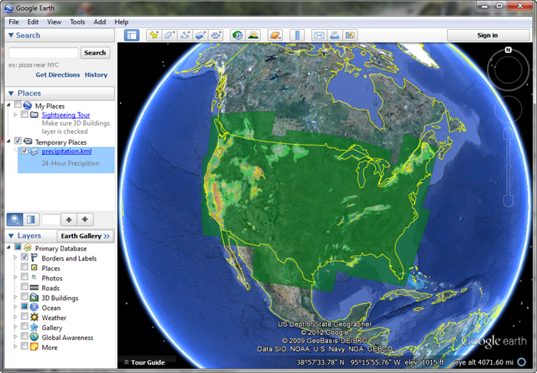Expand the Weather layer tree
This screenshot has width=537, height=373.
(15, 318)
